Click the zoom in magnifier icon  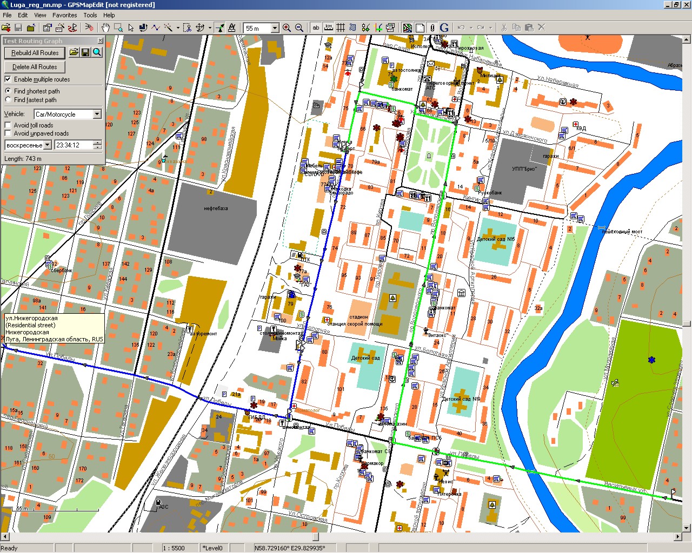click(x=287, y=28)
